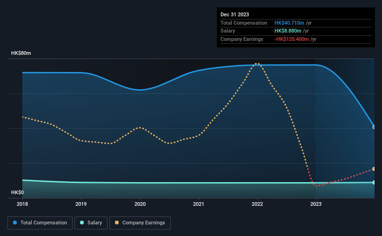Click the Salary label in tooltip

tap(228, 31)
